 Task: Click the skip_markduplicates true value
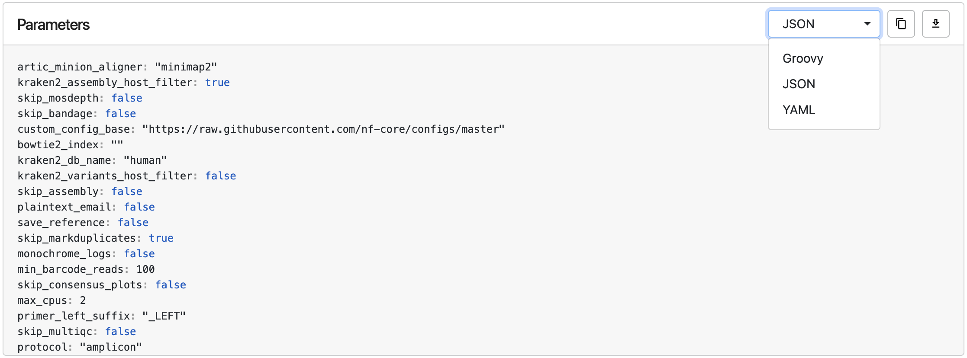point(161,238)
